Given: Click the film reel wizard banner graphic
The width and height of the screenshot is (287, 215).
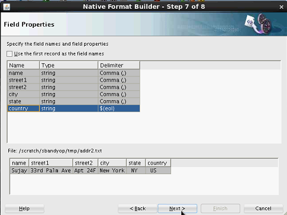Looking at the screenshot, I should pos(258,24).
